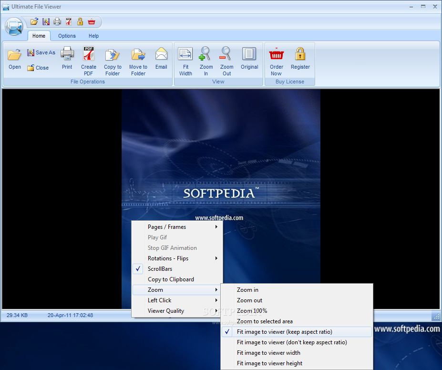Click the View group label
This screenshot has height=370, width=442.
(x=218, y=82)
